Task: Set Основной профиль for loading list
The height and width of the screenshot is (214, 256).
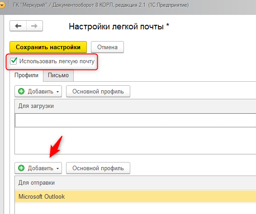Action: pos(98,91)
